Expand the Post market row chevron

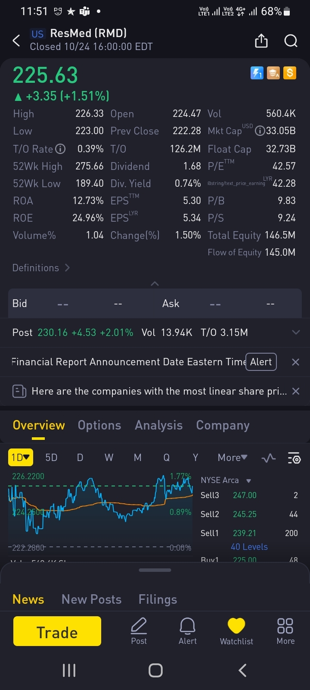[x=296, y=332]
